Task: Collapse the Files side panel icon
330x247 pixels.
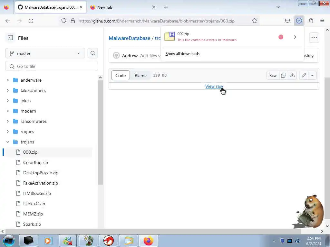Action: (x=10, y=38)
